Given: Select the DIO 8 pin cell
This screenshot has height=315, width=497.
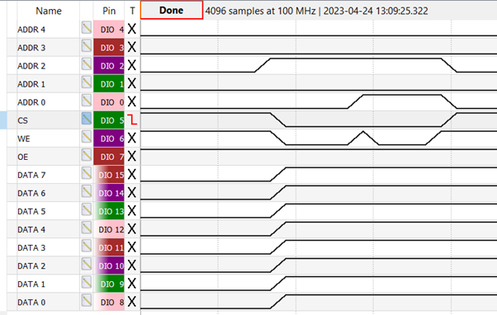Looking at the screenshot, I should [109, 303].
